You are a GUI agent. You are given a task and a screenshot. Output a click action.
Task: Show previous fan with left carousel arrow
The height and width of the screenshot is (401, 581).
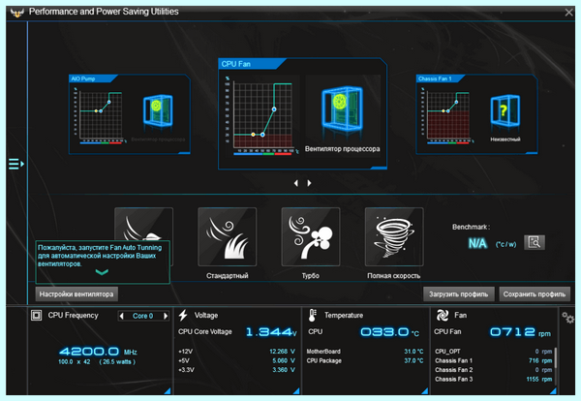point(295,183)
